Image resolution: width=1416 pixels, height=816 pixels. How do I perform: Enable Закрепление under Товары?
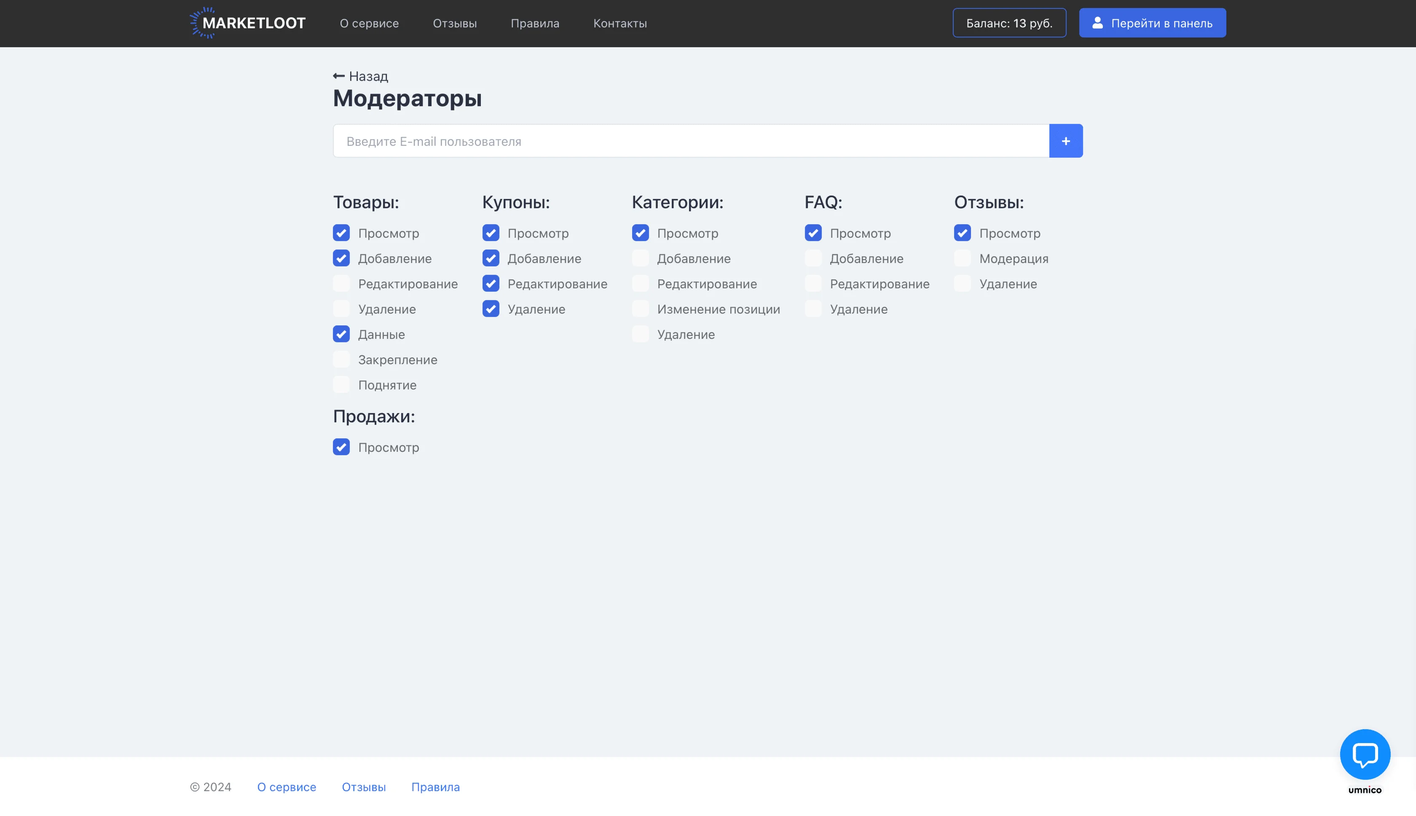(341, 359)
